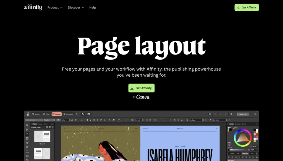The image size is (283, 161).
Task: Pick the light blue colour swatch
Action: 257,139
